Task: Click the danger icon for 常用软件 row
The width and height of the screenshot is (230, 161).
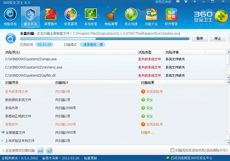Action: pos(143,124)
